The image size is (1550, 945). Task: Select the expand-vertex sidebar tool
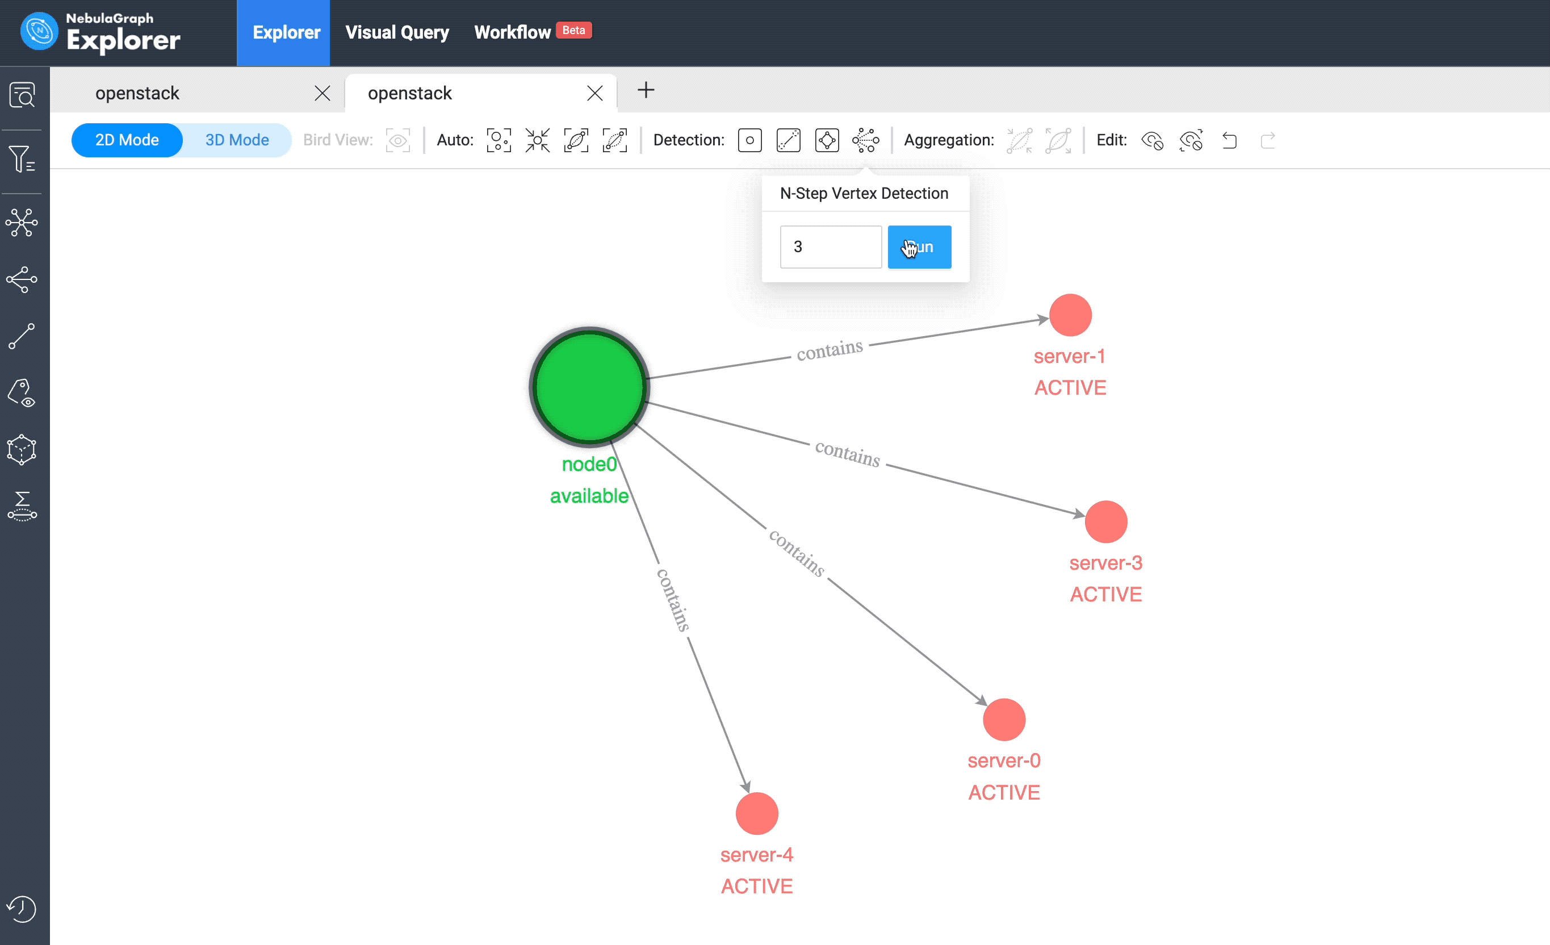point(22,280)
